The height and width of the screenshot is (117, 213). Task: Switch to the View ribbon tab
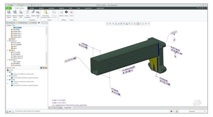[x=78, y=8]
